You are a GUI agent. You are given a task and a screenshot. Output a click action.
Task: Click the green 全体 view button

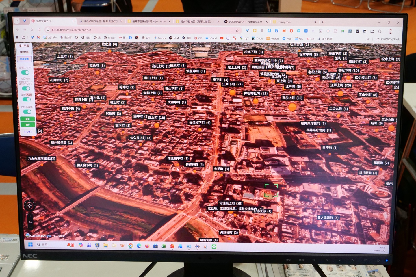pyautogui.click(x=28, y=119)
